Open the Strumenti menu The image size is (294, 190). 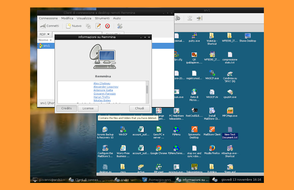tap(102, 18)
